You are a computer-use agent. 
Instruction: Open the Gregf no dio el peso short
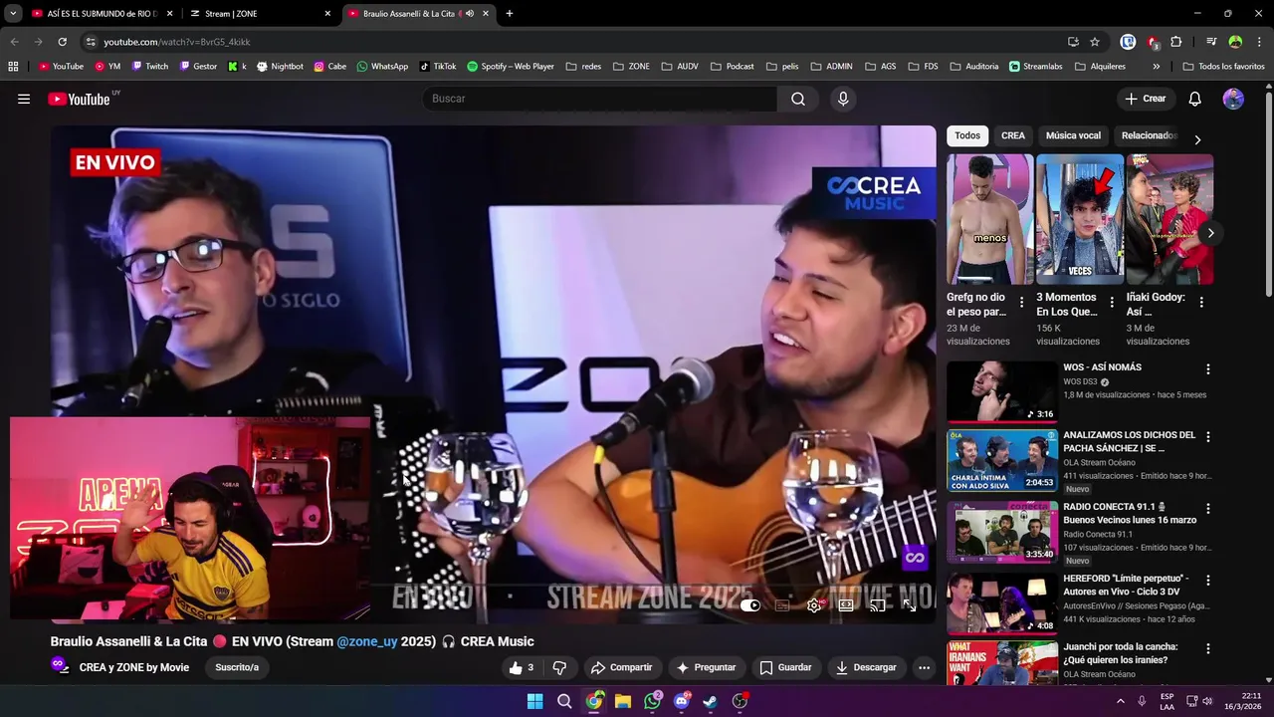coord(990,219)
